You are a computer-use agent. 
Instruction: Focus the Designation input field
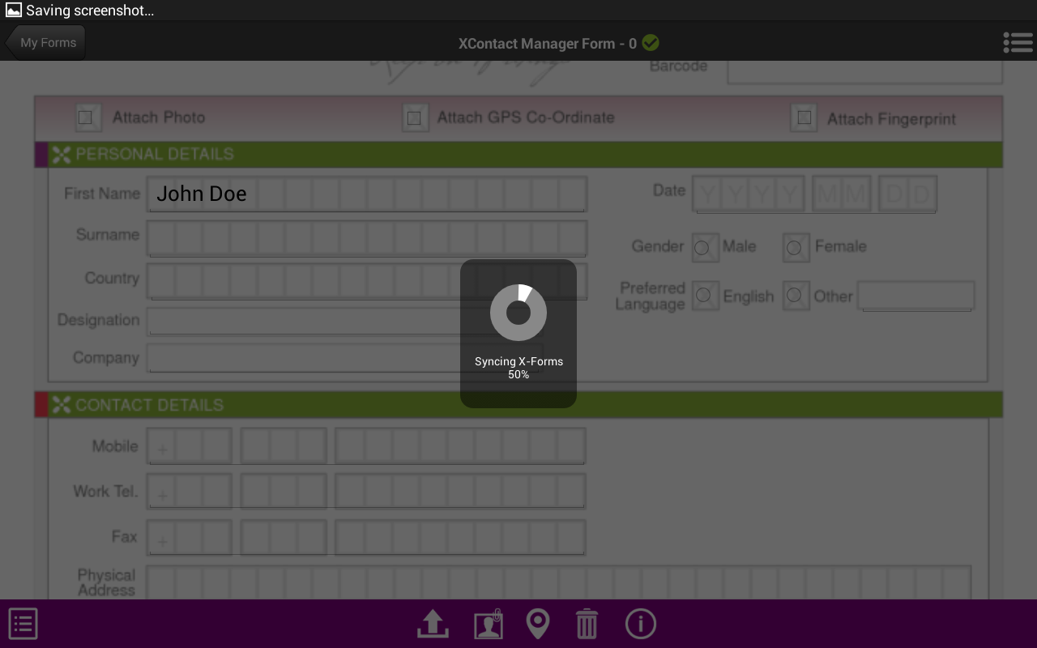pyautogui.click(x=344, y=321)
